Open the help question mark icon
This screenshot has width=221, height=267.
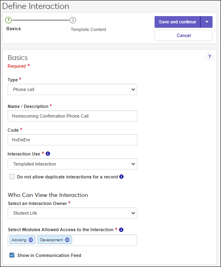coord(209,57)
